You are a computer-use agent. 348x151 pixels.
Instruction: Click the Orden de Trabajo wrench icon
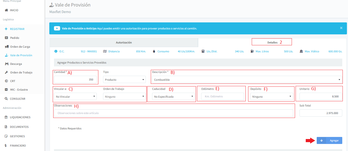tap(7, 72)
